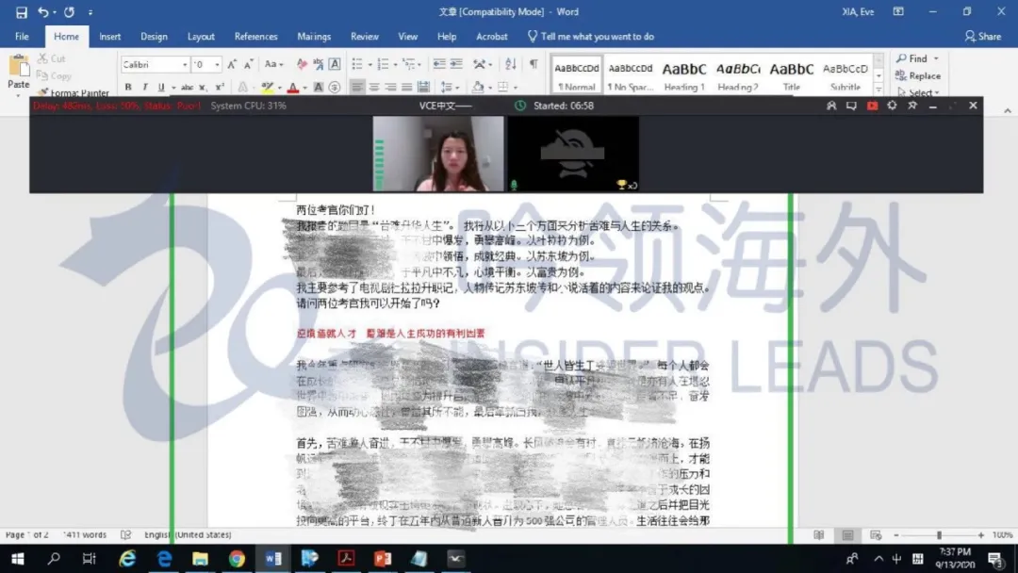Open the Change Case dropdown

click(x=273, y=64)
